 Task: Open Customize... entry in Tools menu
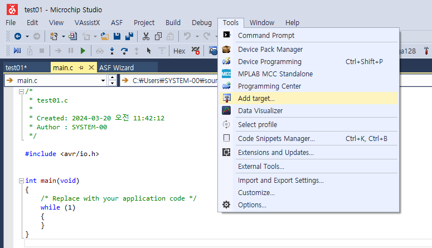click(x=309, y=193)
